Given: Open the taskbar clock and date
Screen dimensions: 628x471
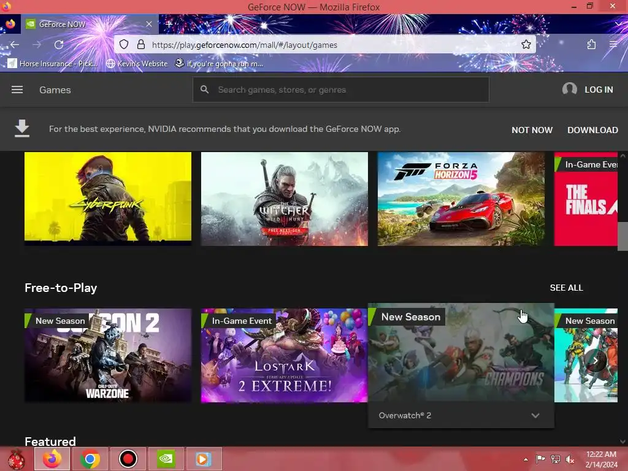Looking at the screenshot, I should tap(601, 459).
